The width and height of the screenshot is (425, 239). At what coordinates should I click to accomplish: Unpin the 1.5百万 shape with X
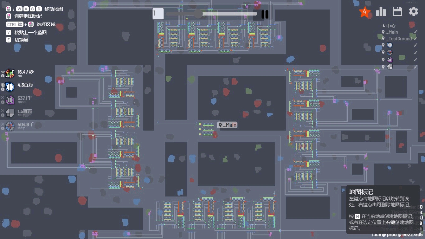tap(3, 111)
